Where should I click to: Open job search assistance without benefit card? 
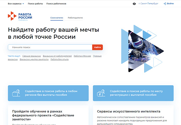coord(48,93)
